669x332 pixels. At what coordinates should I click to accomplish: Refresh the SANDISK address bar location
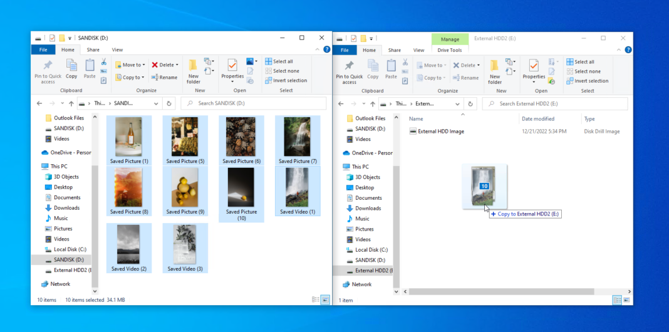coord(169,103)
